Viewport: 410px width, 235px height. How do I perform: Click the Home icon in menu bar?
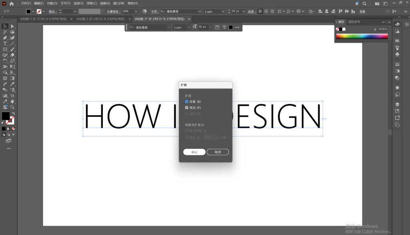(12, 4)
